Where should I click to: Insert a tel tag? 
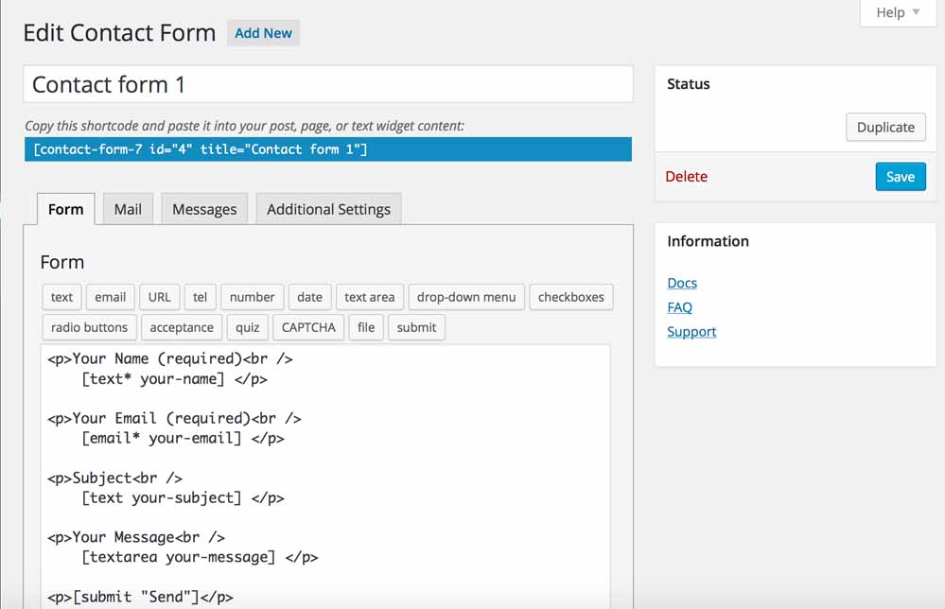201,297
